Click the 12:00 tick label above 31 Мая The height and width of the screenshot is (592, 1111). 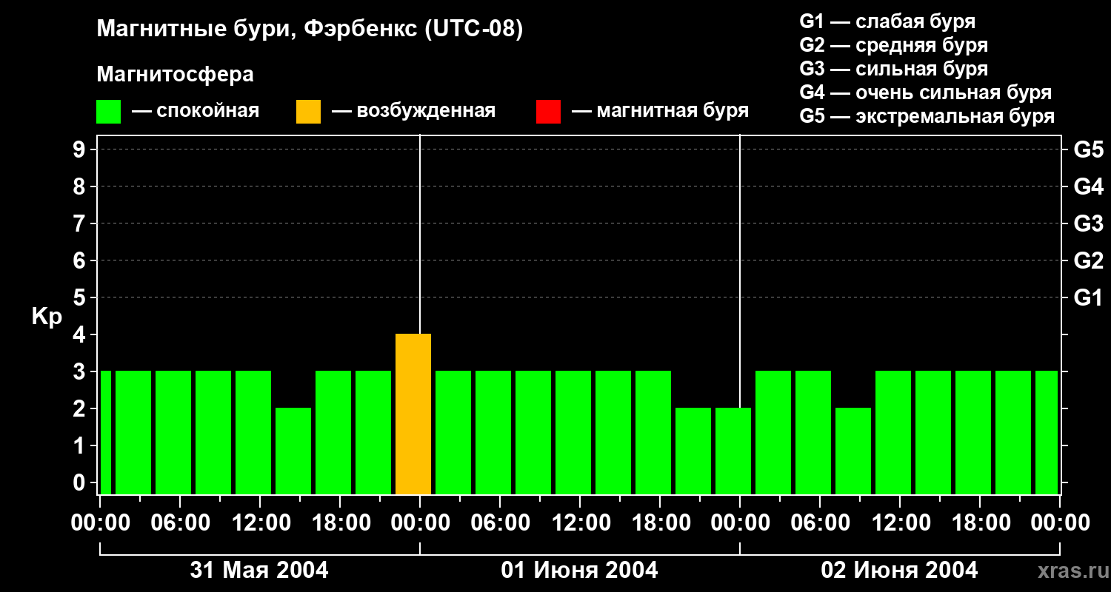pyautogui.click(x=260, y=523)
